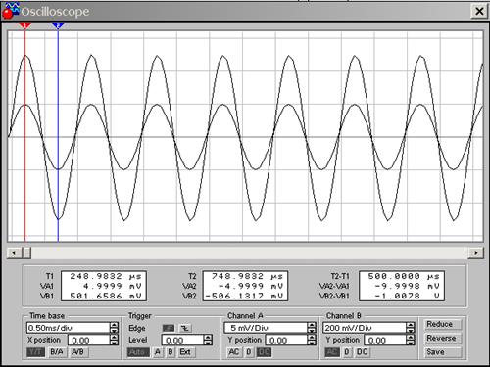Viewport: 490px width, 367px height.
Task: Click scroll right arrow under waveform
Action: coord(476,252)
